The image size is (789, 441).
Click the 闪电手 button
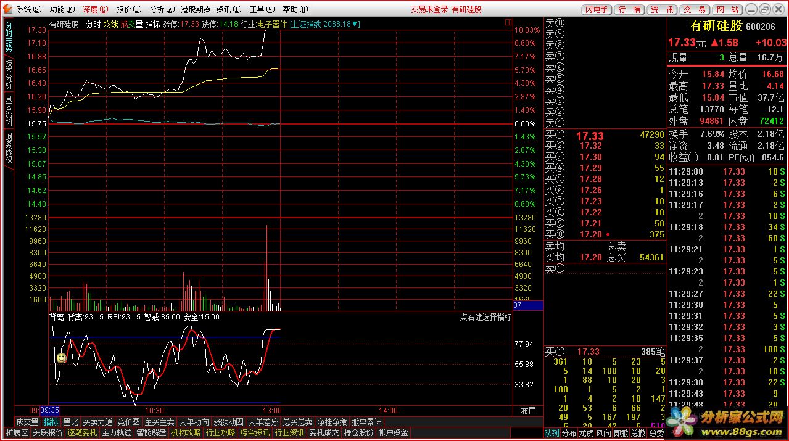click(597, 9)
